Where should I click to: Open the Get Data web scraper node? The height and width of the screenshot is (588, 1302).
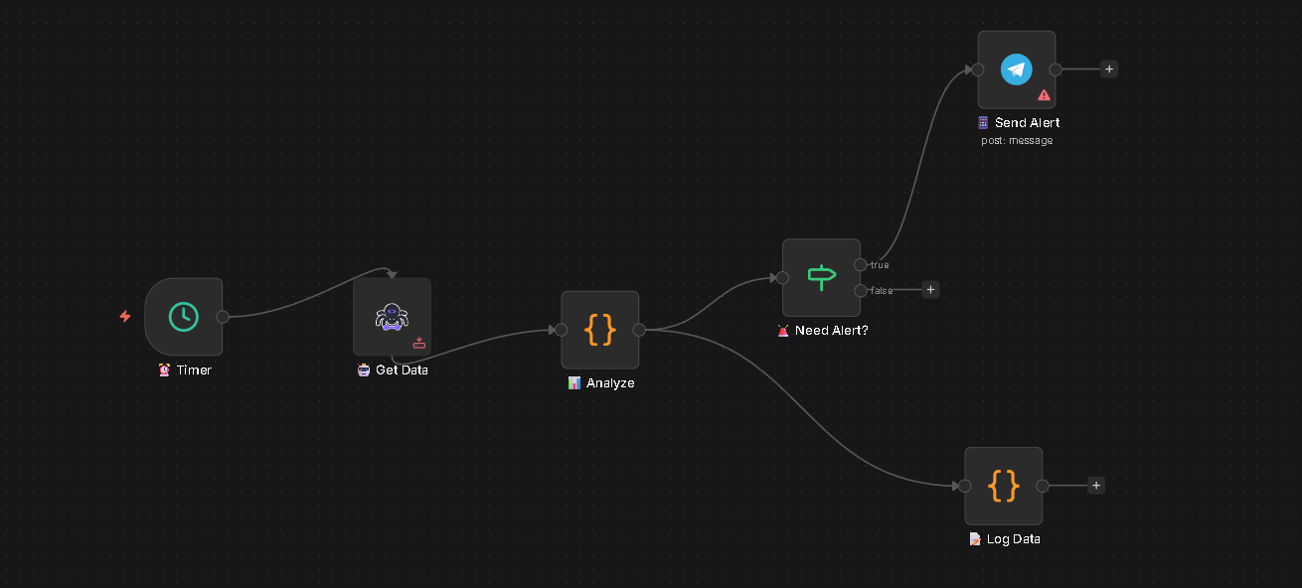pyautogui.click(x=392, y=315)
